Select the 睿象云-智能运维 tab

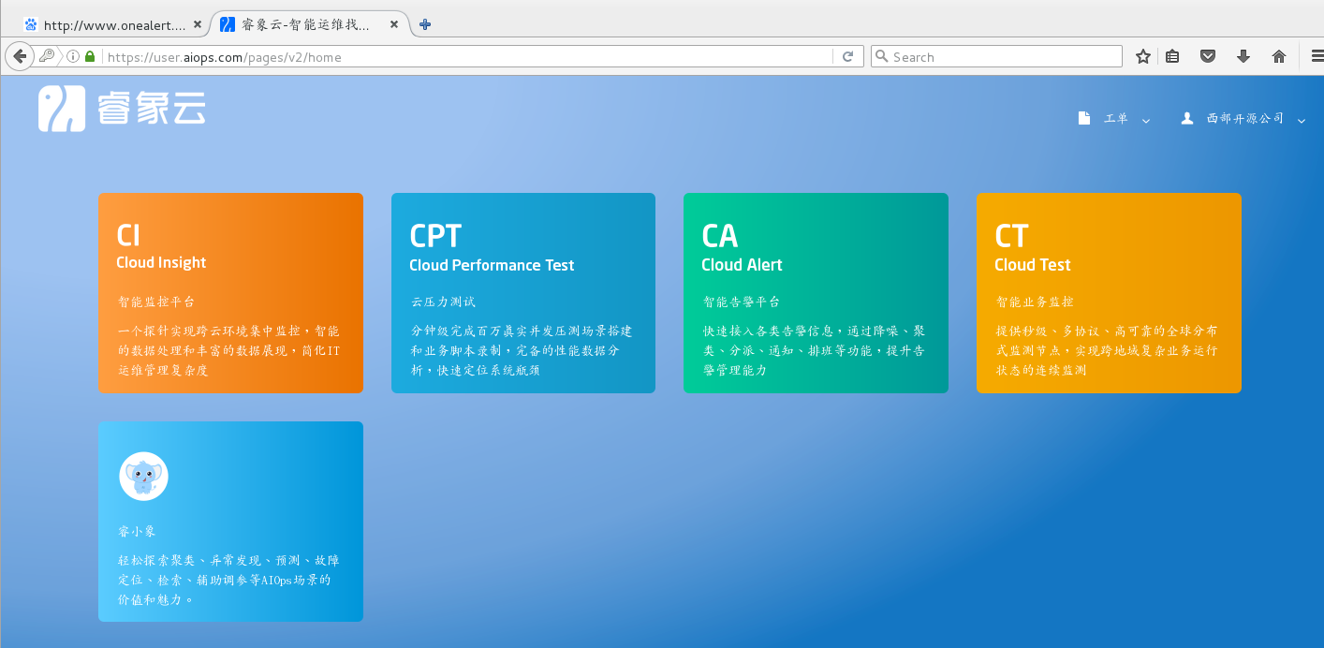[x=304, y=25]
